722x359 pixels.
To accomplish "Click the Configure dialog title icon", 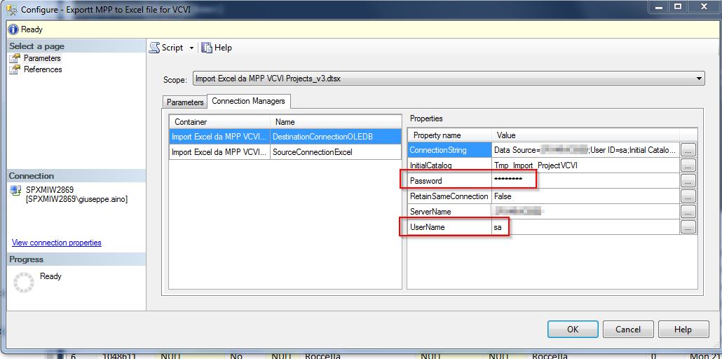I will (x=12, y=9).
